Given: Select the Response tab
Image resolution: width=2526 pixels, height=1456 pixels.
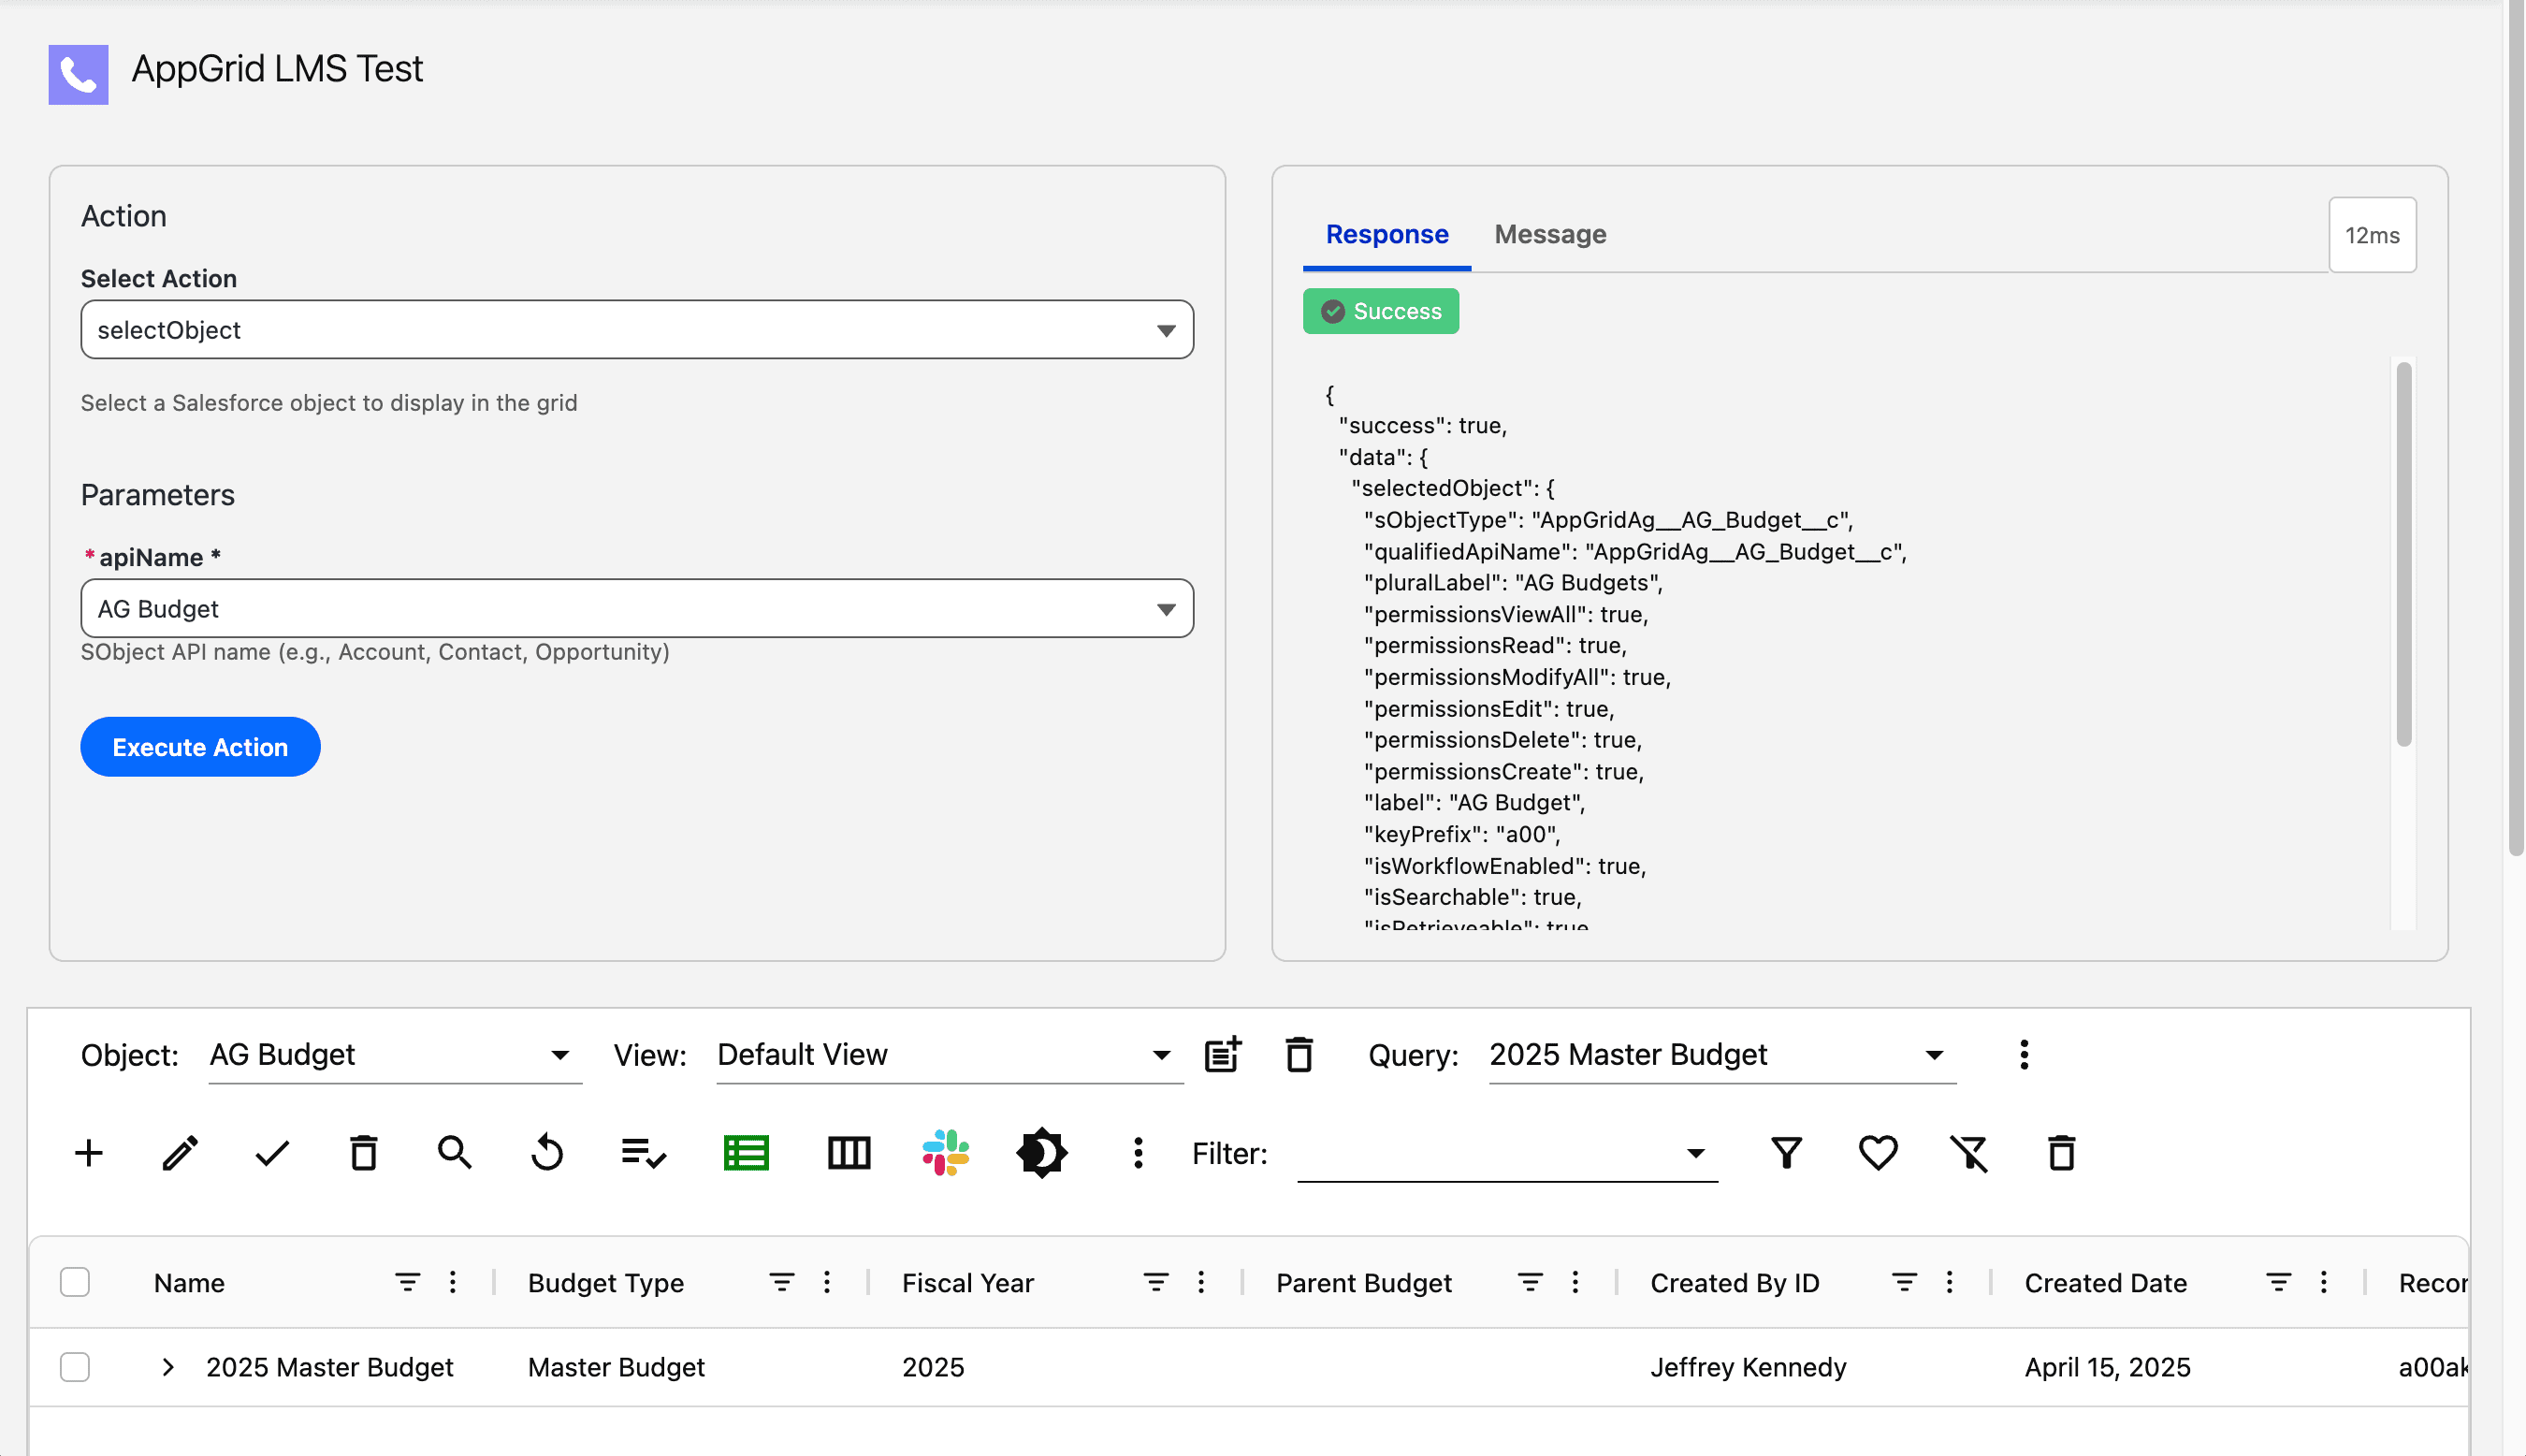Looking at the screenshot, I should point(1386,234).
